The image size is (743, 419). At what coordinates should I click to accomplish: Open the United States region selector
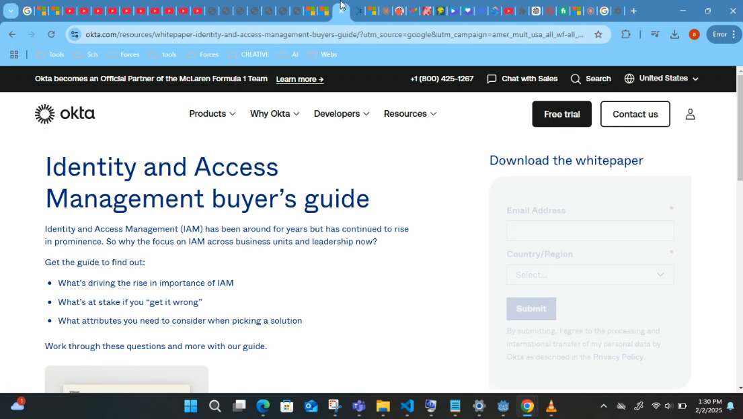pyautogui.click(x=662, y=79)
